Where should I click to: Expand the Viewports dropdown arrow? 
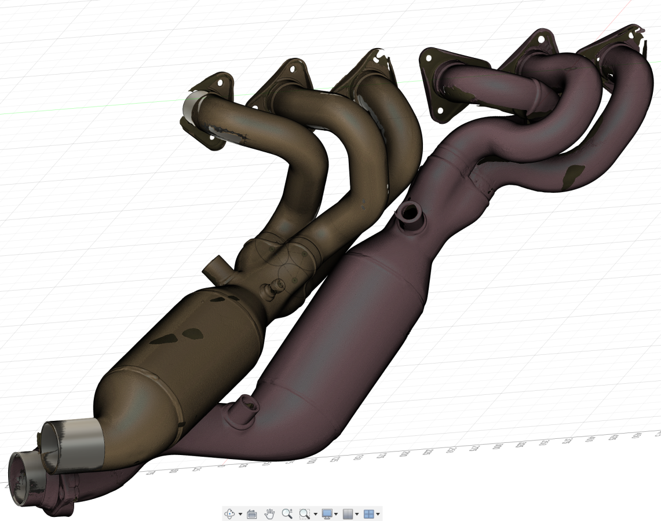click(378, 514)
